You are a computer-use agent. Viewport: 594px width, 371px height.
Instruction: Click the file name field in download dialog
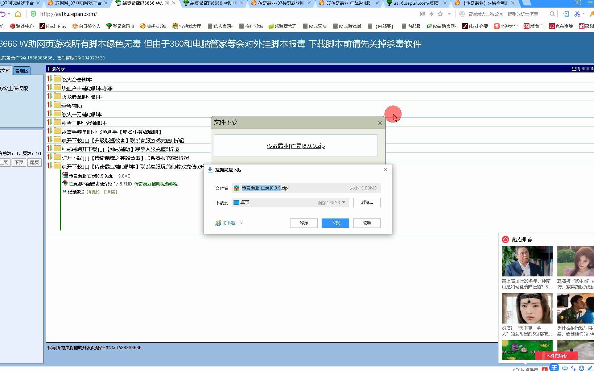[306, 188]
